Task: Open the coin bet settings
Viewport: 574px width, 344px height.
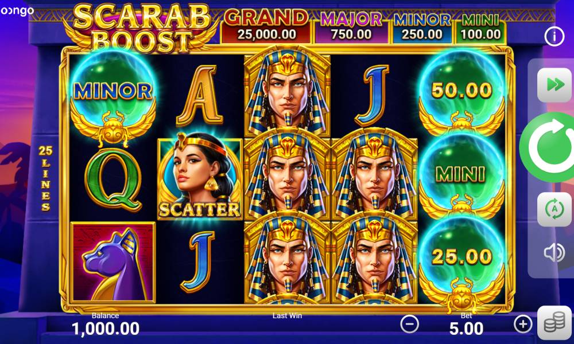Action: [554, 323]
